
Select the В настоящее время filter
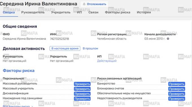tap(65, 49)
